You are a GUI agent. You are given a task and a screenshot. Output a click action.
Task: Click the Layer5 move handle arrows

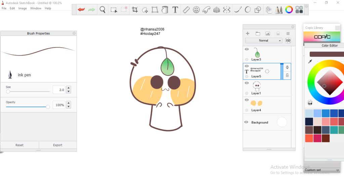[x=287, y=67]
